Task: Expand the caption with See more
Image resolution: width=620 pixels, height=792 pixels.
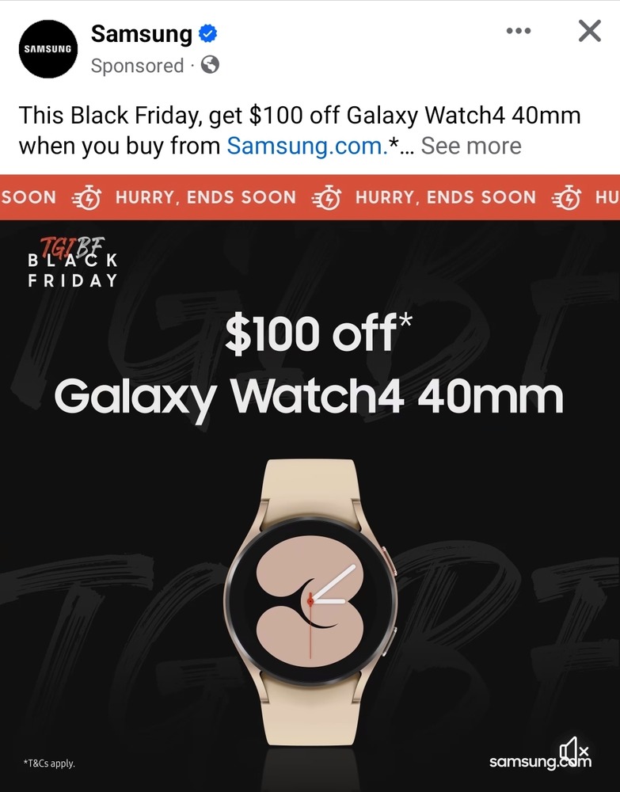Action: (471, 146)
